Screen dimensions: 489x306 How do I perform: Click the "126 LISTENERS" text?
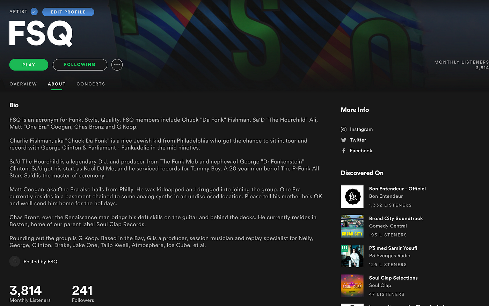pyautogui.click(x=388, y=264)
